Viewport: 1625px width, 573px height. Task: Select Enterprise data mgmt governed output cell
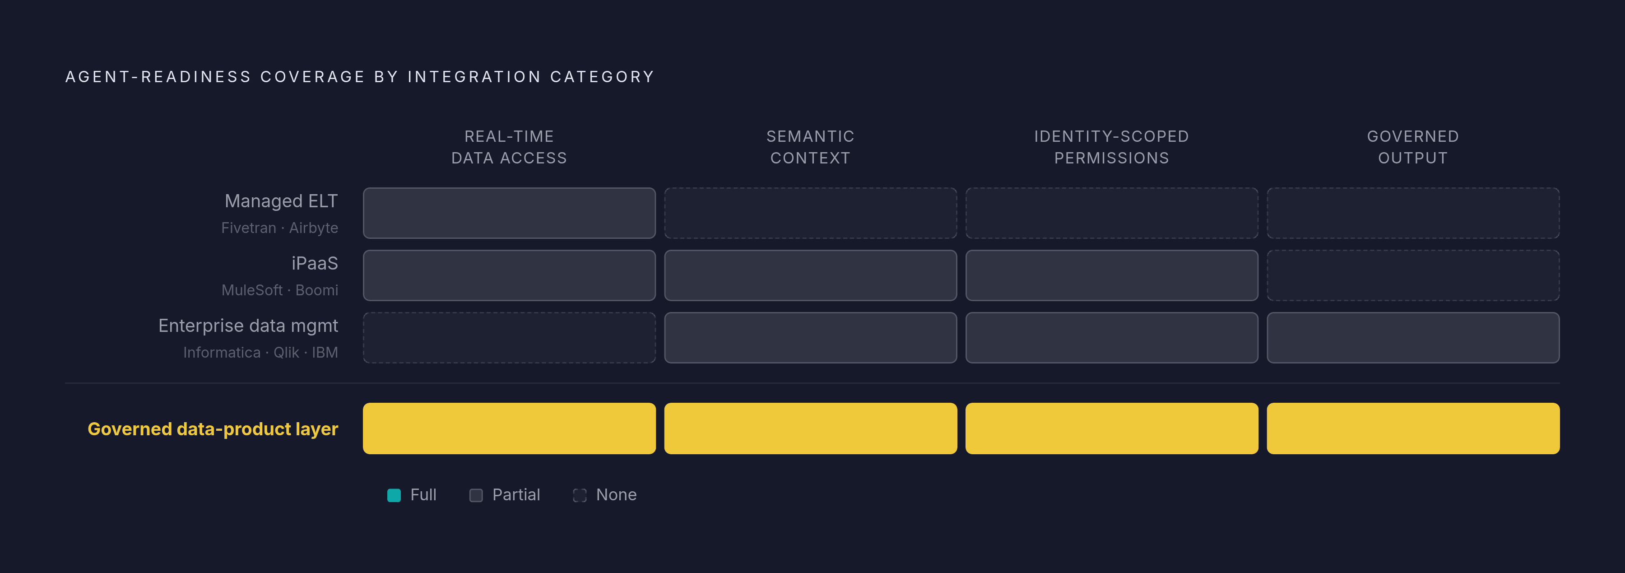coord(1413,338)
